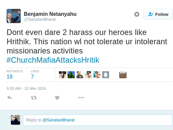Viewport: 173px width, 130px height.
Task: Click the default egg avatar among likers
Action: click(106, 75)
